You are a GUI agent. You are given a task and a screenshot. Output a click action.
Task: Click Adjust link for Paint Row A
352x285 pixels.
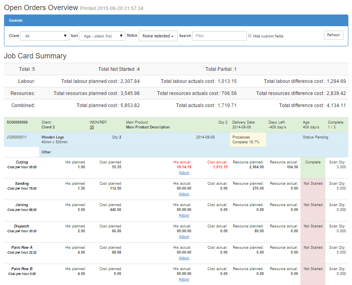tap(184, 258)
